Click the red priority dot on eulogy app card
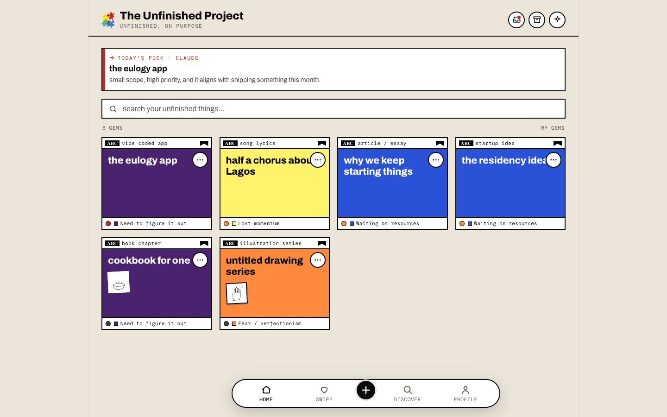Viewport: 667px width, 417px height. pos(108,224)
